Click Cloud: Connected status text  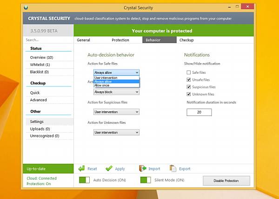(41, 178)
